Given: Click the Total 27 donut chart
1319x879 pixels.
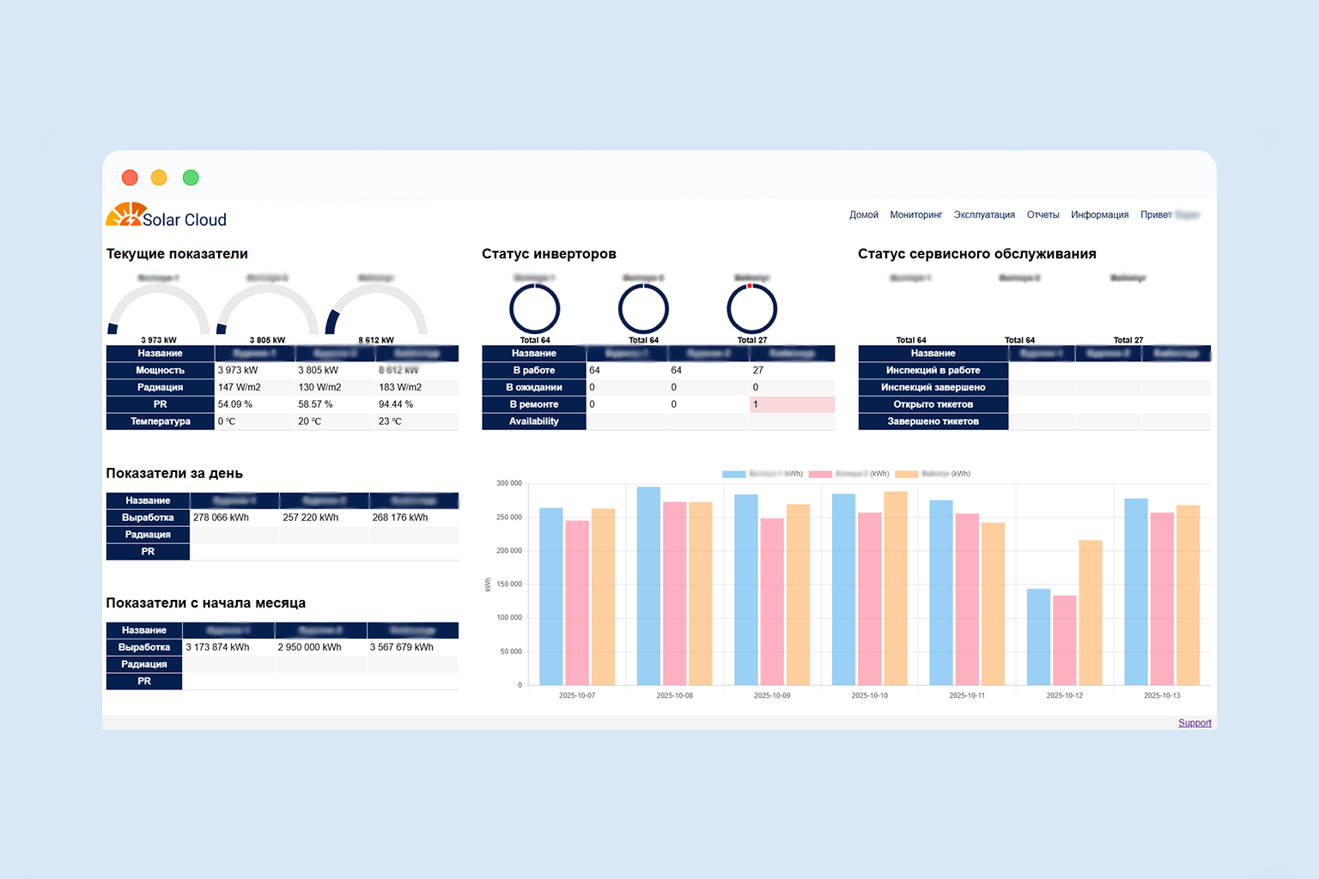Looking at the screenshot, I should pos(752,308).
